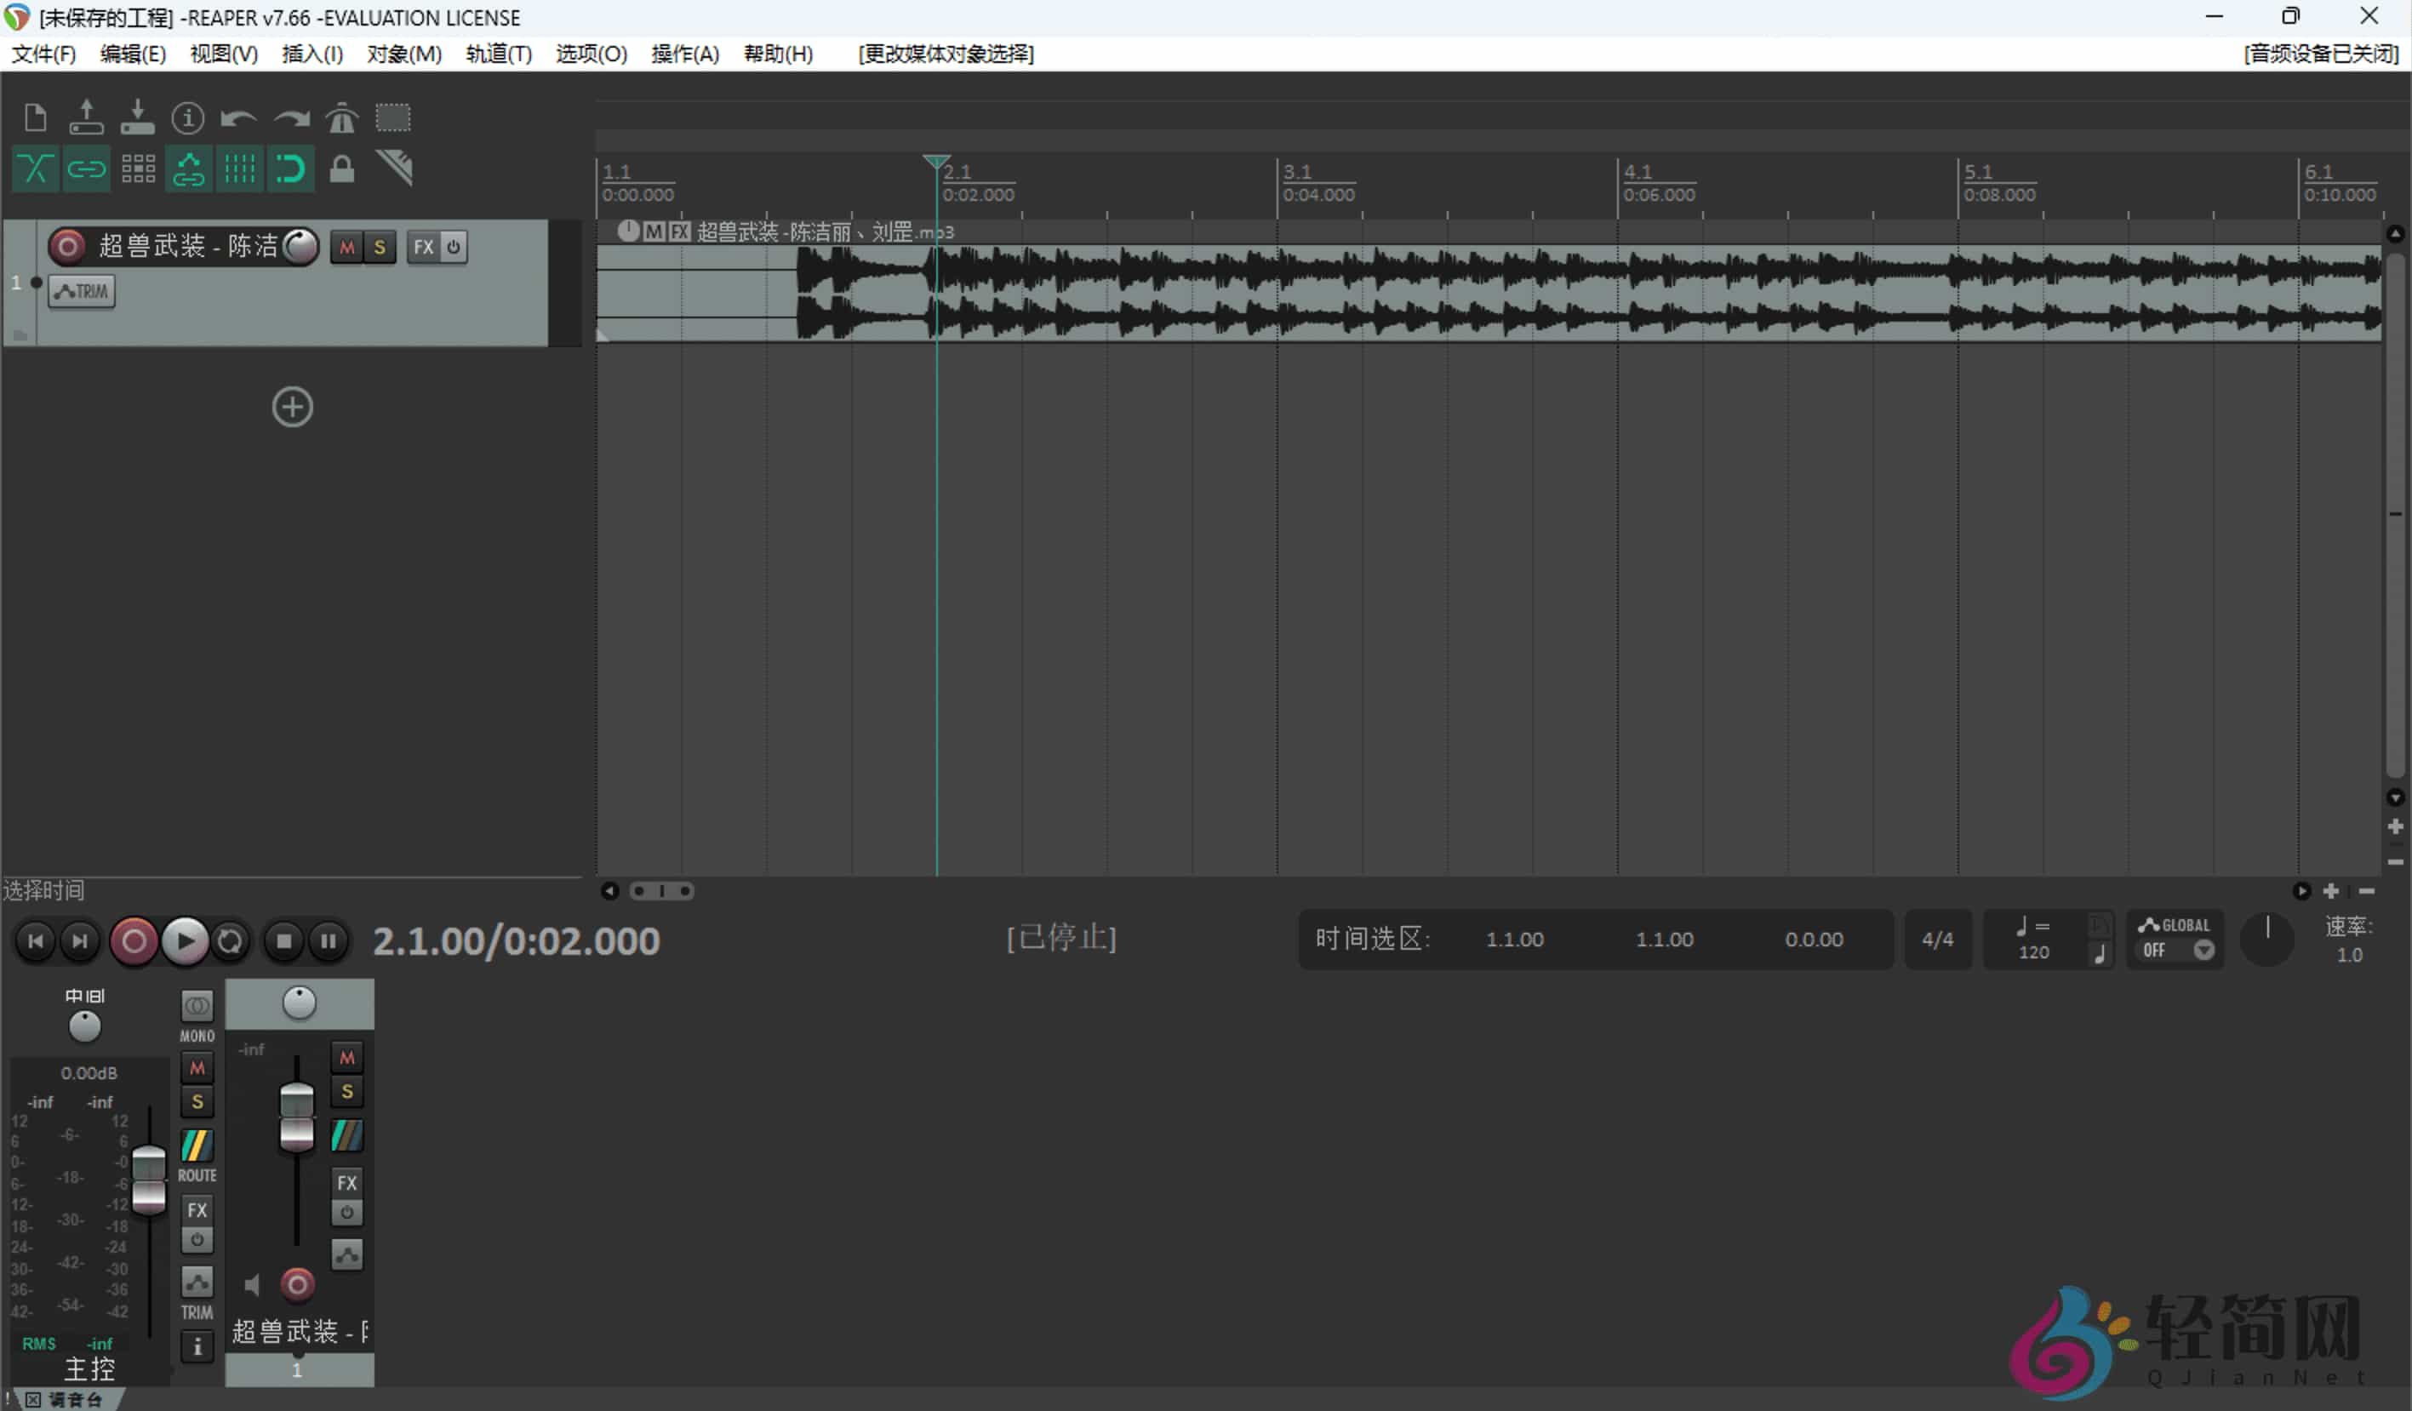Click the circular plus to add track
Image resolution: width=2412 pixels, height=1411 pixels.
[292, 407]
